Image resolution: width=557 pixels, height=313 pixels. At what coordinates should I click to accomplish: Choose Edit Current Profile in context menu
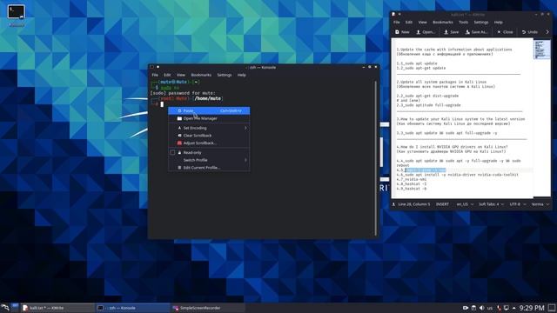point(209,168)
